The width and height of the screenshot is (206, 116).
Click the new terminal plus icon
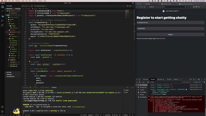127,87
